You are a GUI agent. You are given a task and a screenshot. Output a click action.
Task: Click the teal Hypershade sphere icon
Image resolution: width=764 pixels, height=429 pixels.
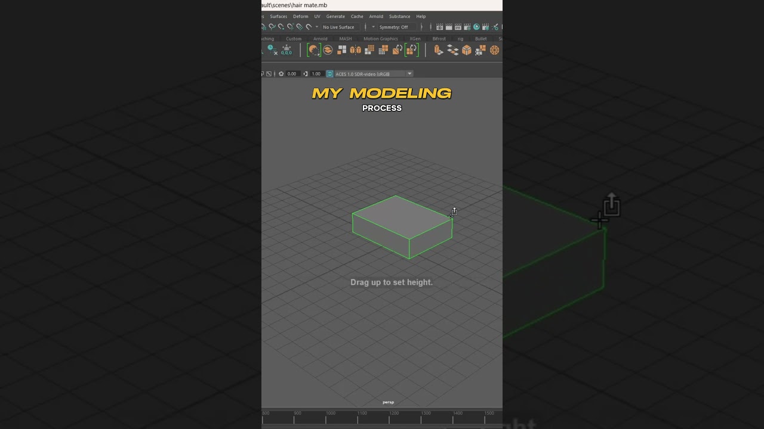pos(476,27)
